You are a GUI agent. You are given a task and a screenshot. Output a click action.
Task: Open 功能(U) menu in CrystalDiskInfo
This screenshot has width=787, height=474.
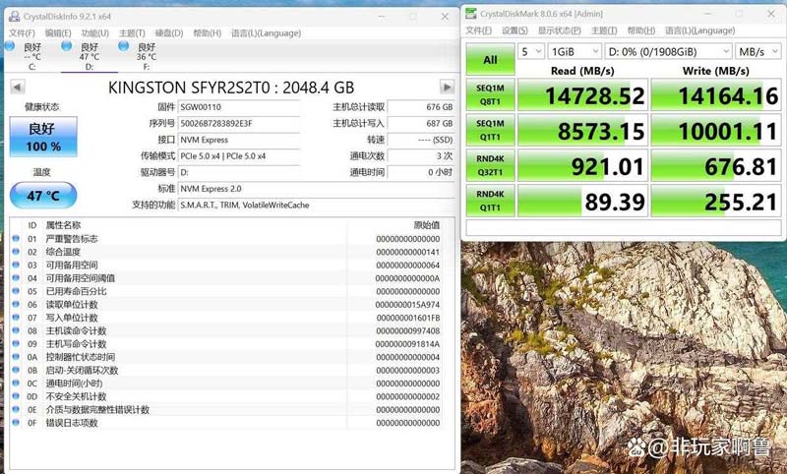(x=94, y=33)
